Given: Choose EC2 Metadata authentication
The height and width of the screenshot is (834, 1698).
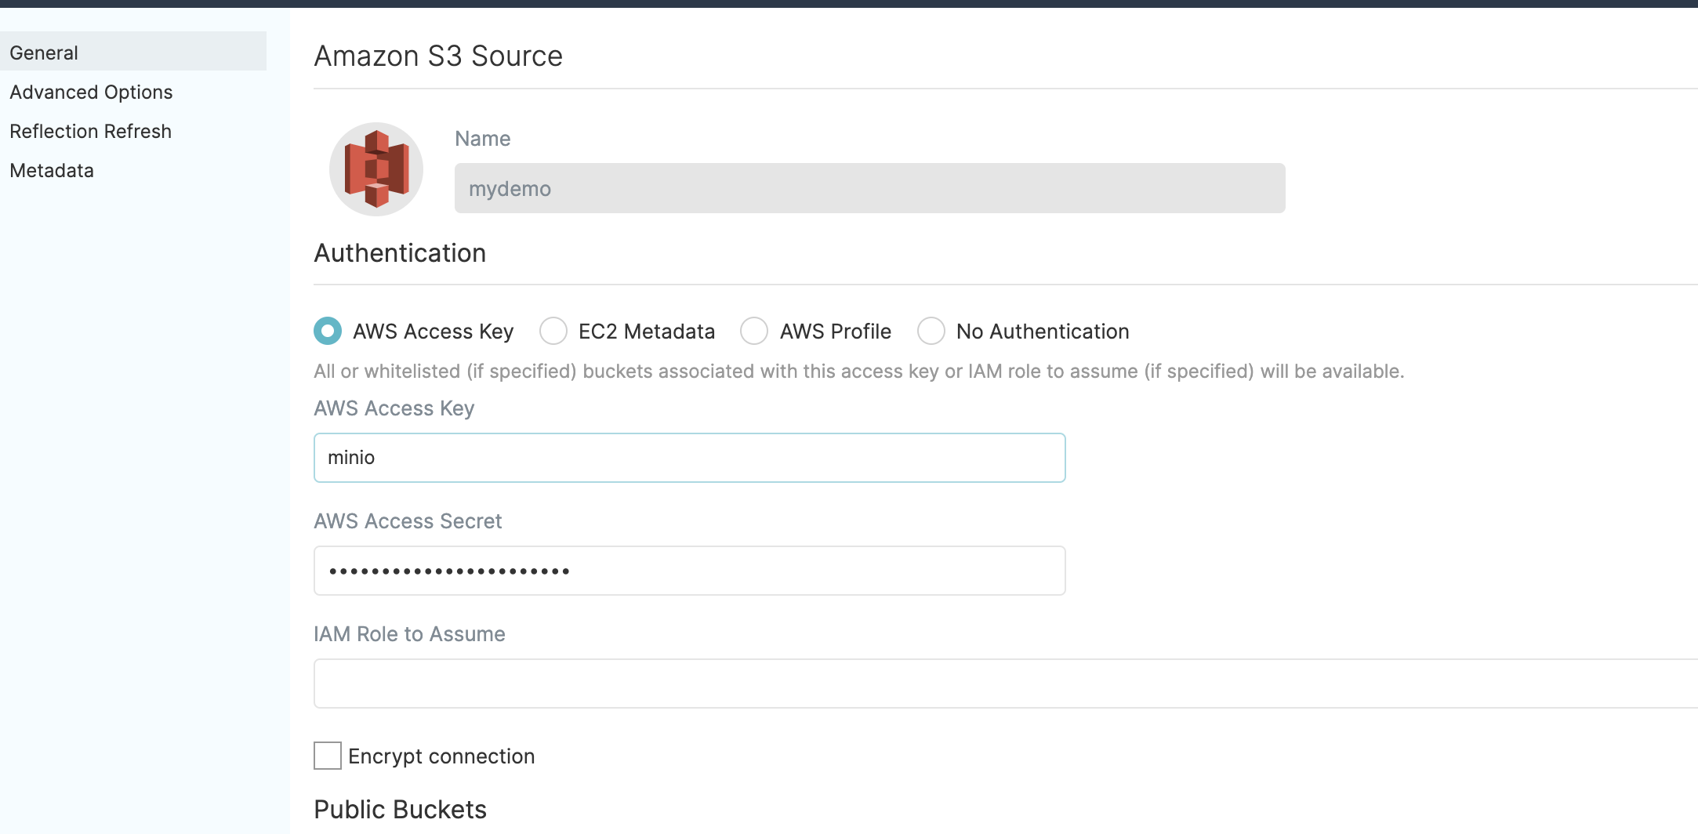Looking at the screenshot, I should [x=553, y=331].
